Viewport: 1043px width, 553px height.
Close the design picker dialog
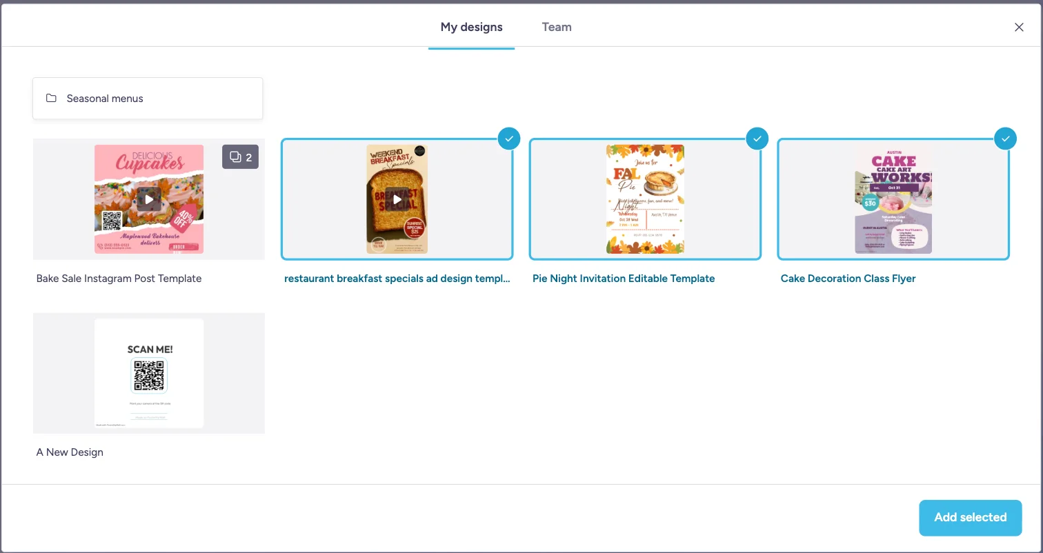(x=1019, y=28)
